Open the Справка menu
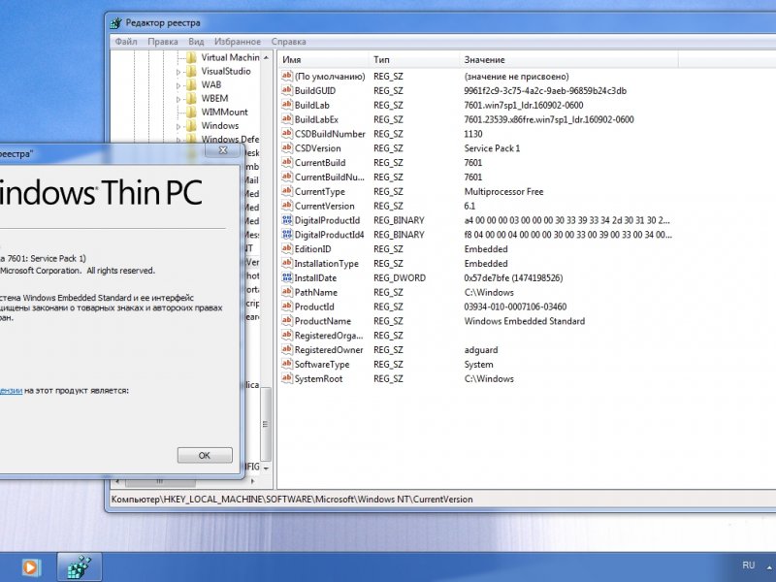 click(x=288, y=42)
